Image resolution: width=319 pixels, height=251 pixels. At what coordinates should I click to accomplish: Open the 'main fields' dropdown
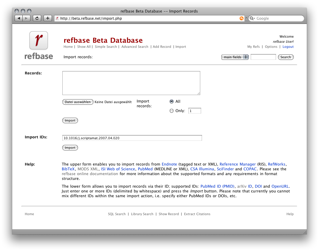(x=235, y=57)
